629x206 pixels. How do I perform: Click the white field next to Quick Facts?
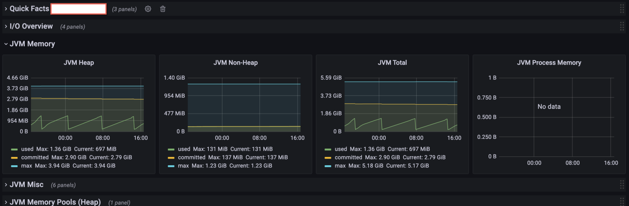(78, 9)
